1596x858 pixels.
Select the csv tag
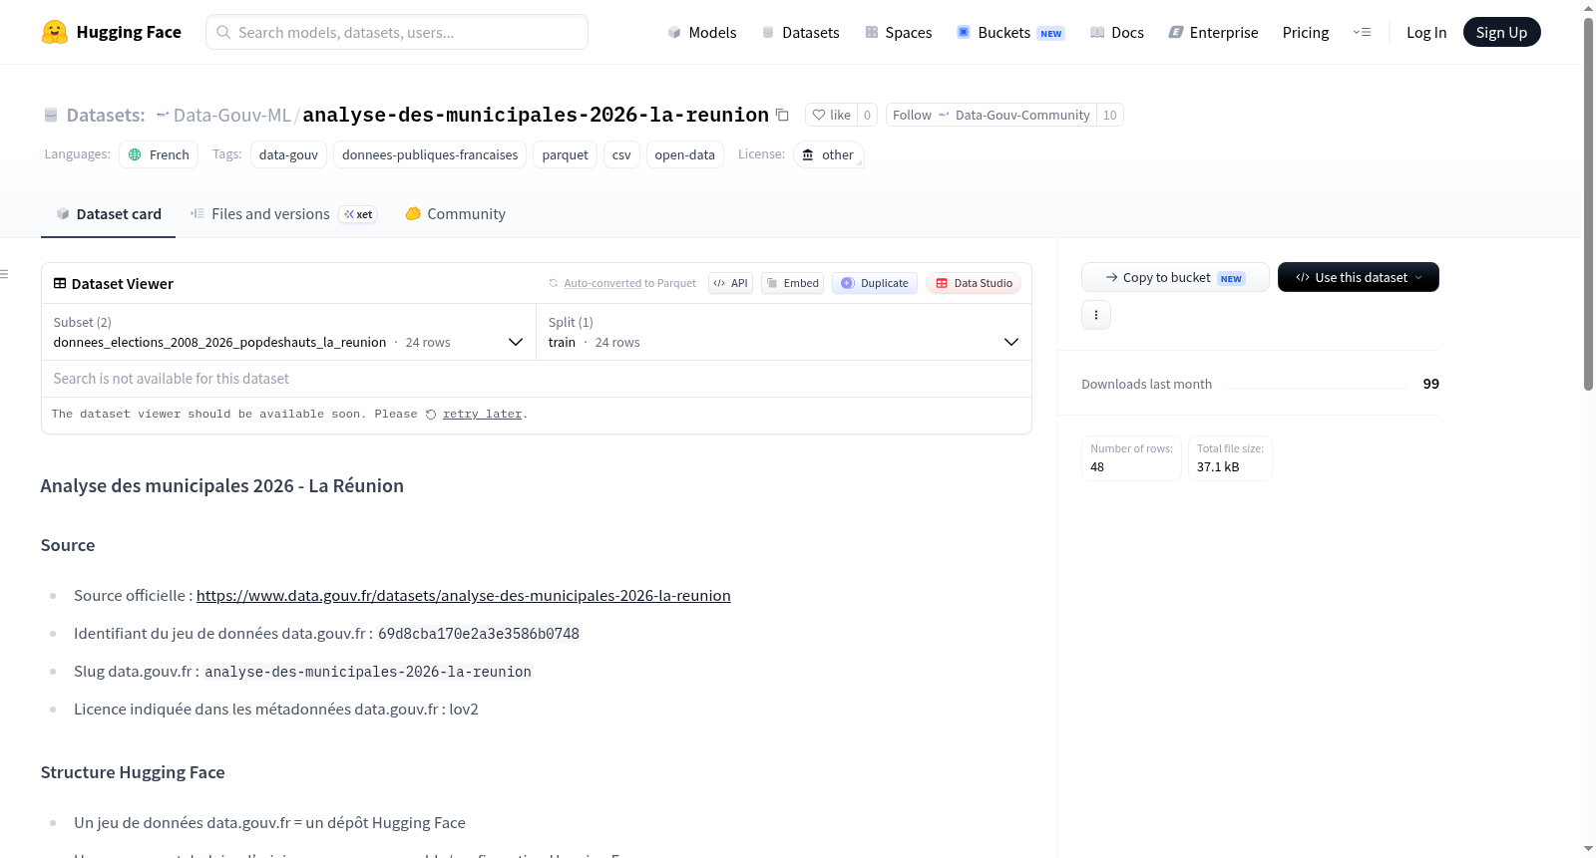621,154
